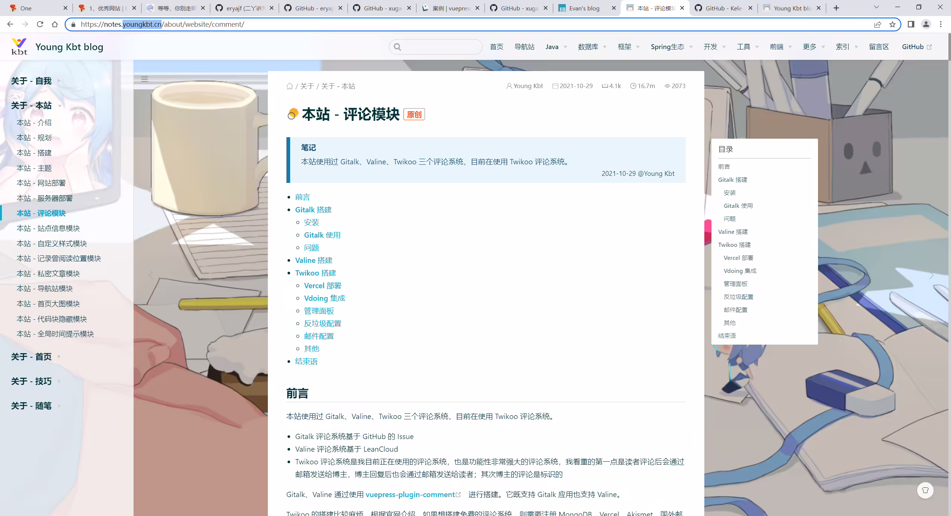The width and height of the screenshot is (951, 516).
Task: Click the left background-switch arrow
Action: 150,275
